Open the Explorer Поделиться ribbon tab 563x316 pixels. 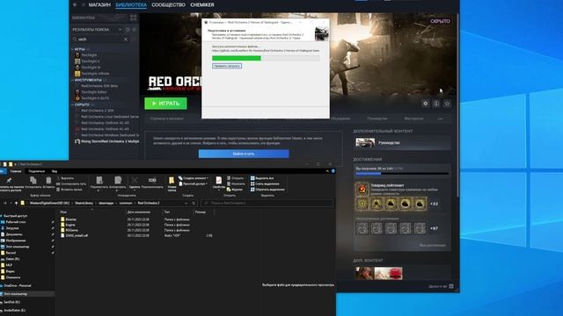[x=37, y=171]
